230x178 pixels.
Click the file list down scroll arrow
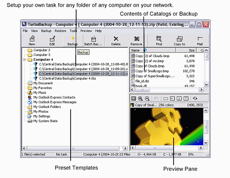click(x=206, y=84)
